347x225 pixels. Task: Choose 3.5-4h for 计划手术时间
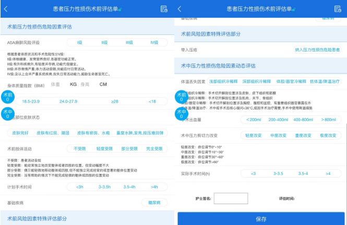pos(129,187)
